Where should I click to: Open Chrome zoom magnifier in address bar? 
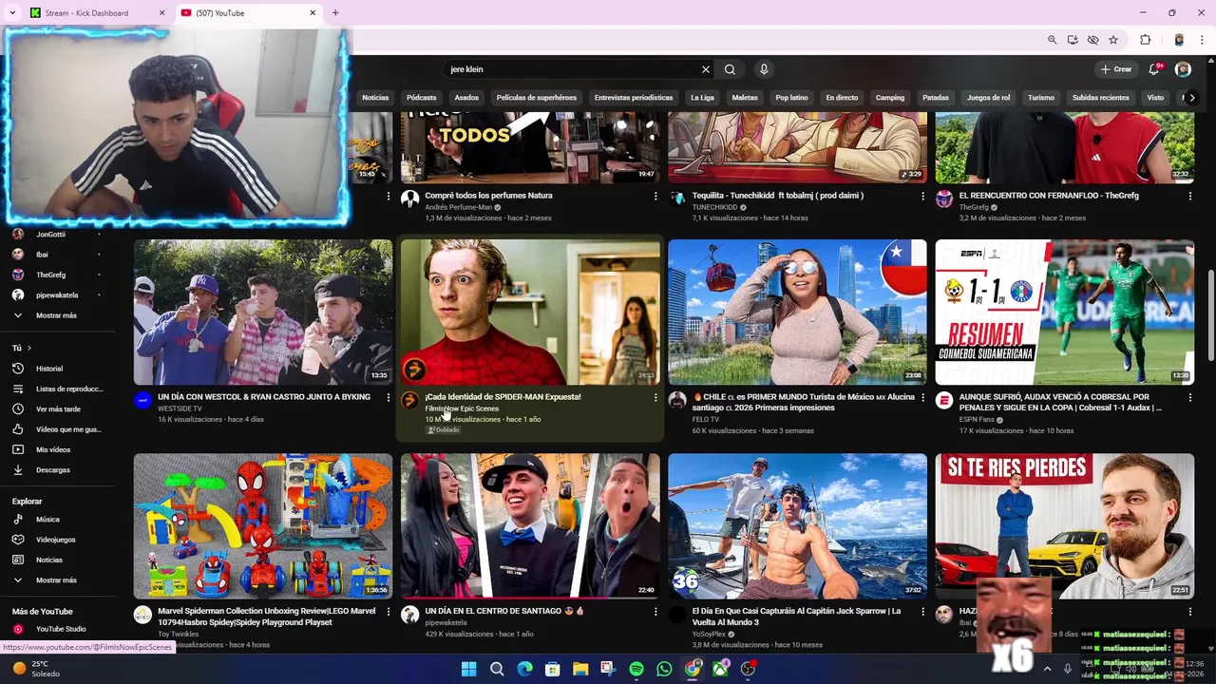[1052, 40]
